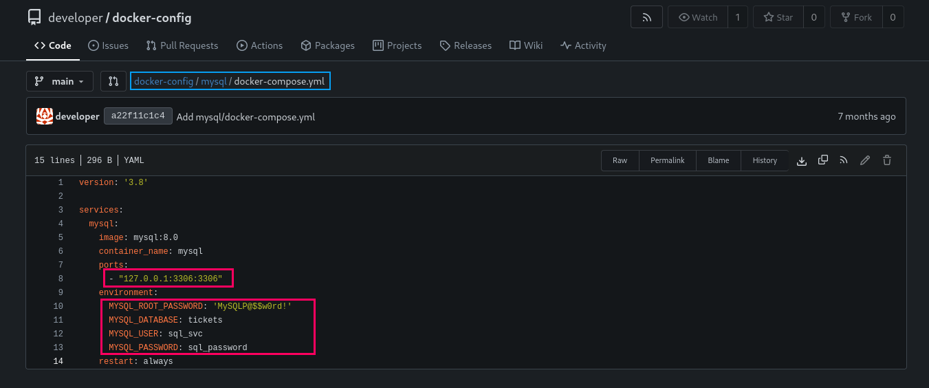Screen dimensions: 929x388
Task: Navigate to the mysql folder in breadcrumb
Action: [x=213, y=81]
